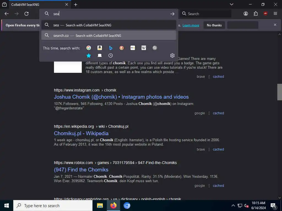The width and height of the screenshot is (282, 211).
Task: Open the network icon in the system tray
Action: point(240,206)
